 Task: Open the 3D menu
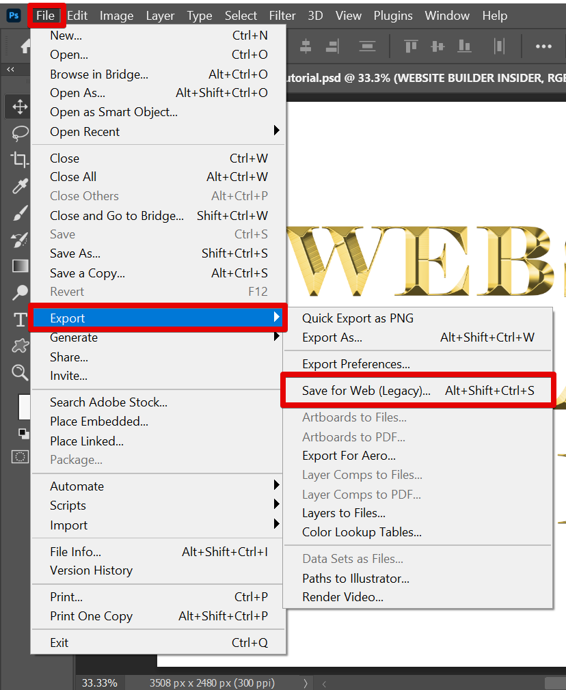[x=315, y=16]
